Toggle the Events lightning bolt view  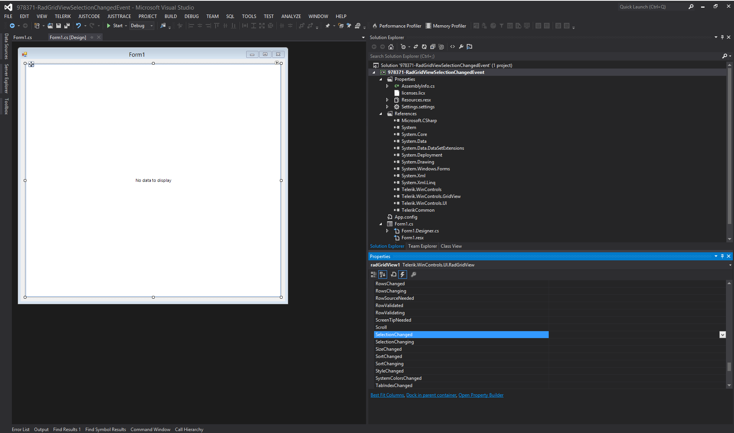click(x=402, y=275)
